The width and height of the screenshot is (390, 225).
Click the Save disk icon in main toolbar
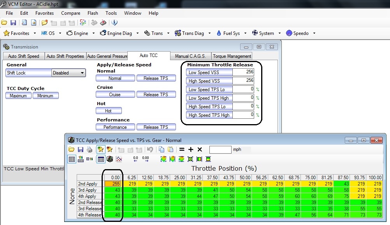pyautogui.click(x=13, y=23)
